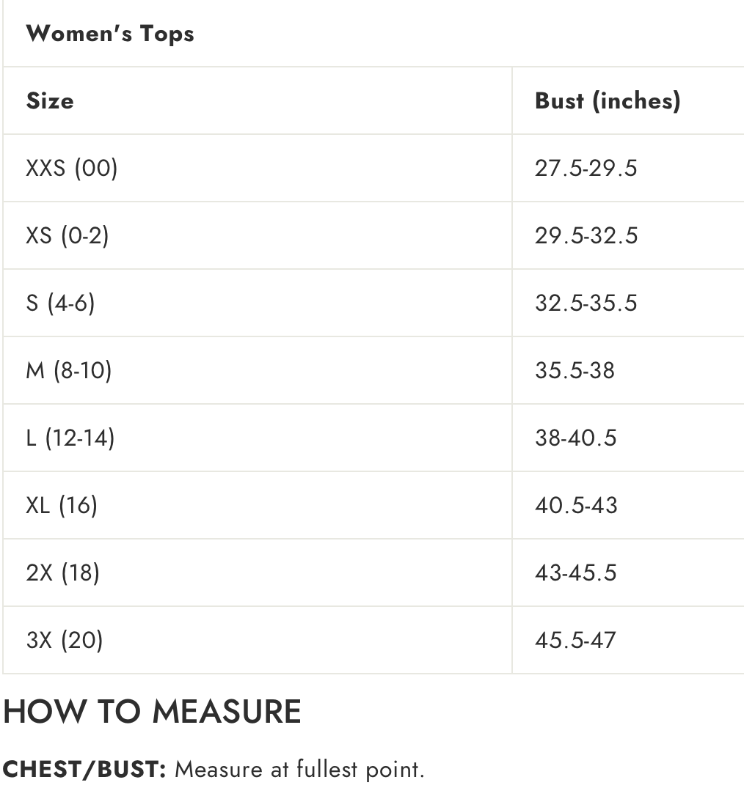
Task: Select the Size column header
Action: (50, 100)
